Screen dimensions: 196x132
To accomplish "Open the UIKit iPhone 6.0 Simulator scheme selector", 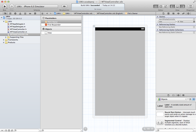I will coord(37,7).
